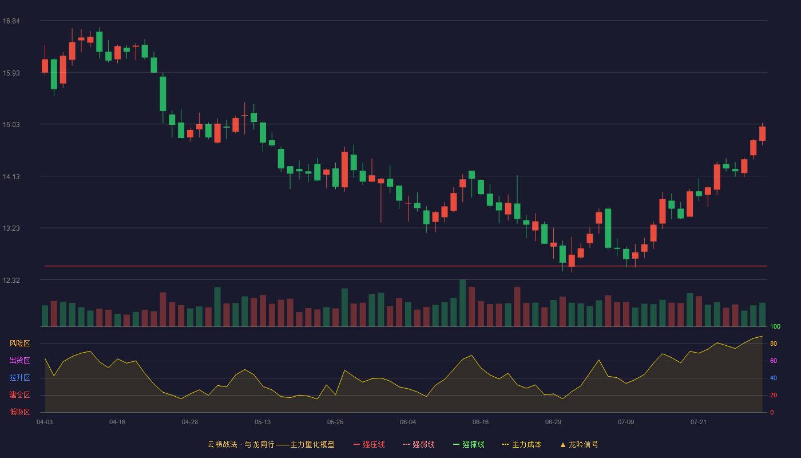Click the 建仓区 zone label

click(19, 395)
